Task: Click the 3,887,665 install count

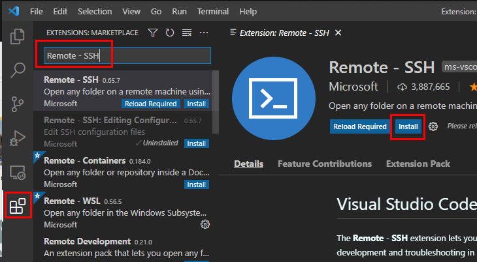Action: click(430, 87)
